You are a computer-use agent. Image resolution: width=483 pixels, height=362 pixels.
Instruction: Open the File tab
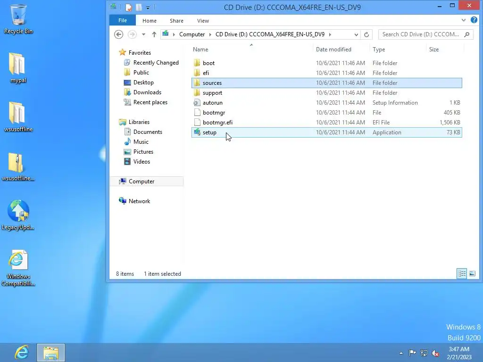tap(123, 20)
